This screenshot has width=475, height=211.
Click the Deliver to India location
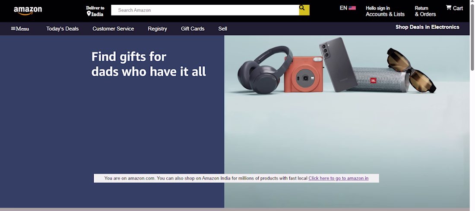click(x=95, y=11)
